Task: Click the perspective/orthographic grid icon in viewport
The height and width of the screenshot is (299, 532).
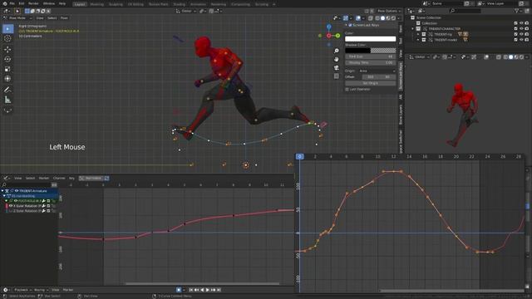Action: pos(336,76)
